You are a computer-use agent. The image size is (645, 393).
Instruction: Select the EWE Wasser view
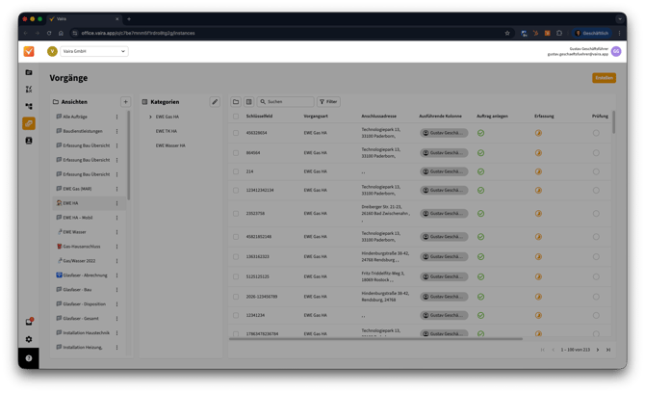click(75, 232)
